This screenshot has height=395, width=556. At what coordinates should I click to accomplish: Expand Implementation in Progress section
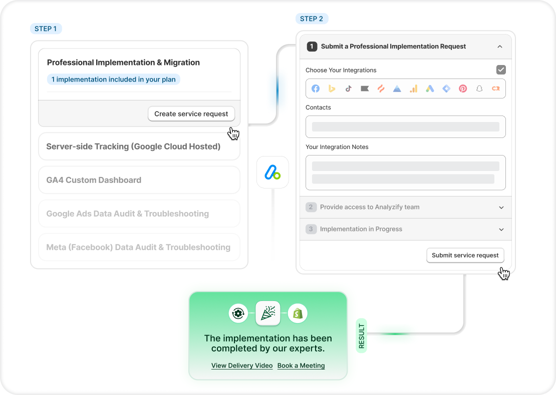pos(501,229)
